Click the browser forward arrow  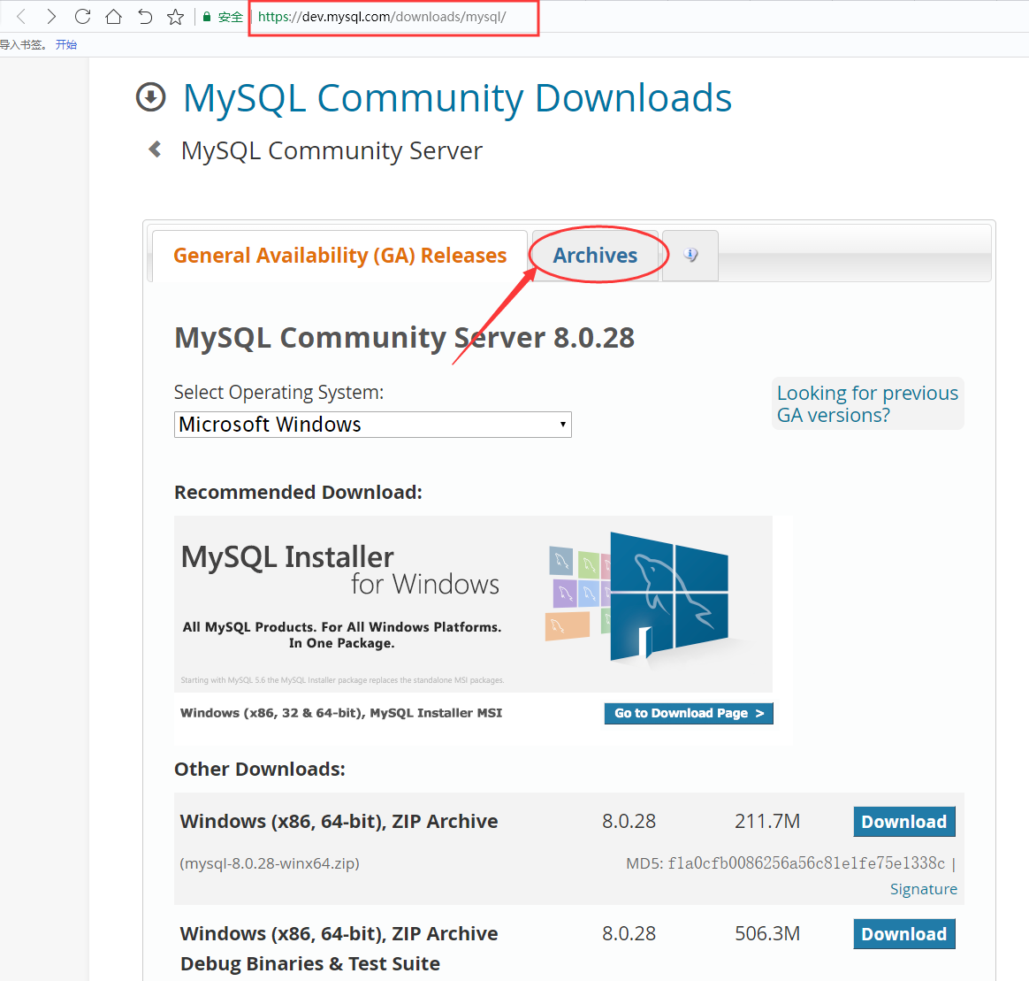[51, 17]
